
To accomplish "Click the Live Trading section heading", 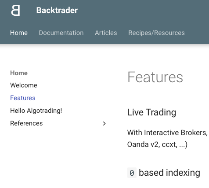I will (151, 112).
